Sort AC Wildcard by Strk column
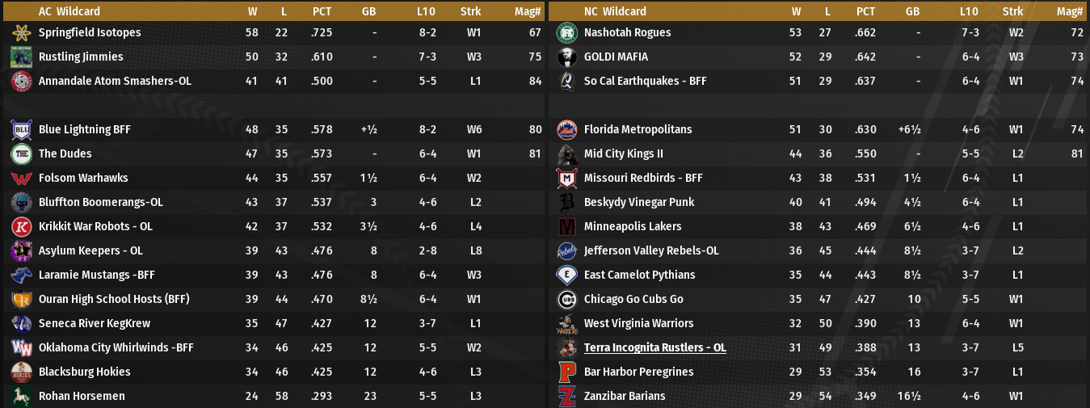The width and height of the screenshot is (1090, 408). 470,11
